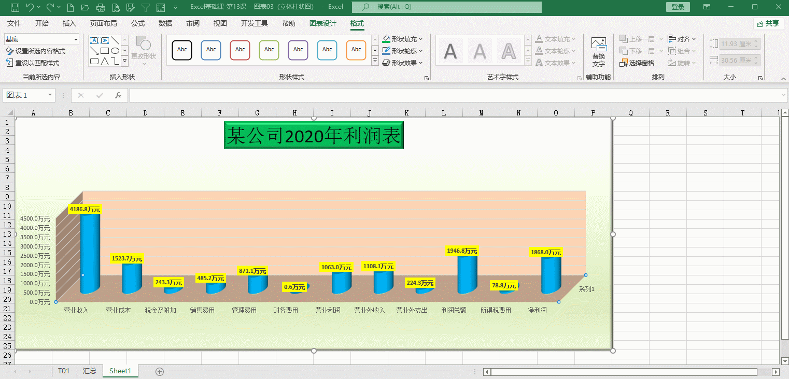Open the 选择窗格 selection pane

coord(637,63)
